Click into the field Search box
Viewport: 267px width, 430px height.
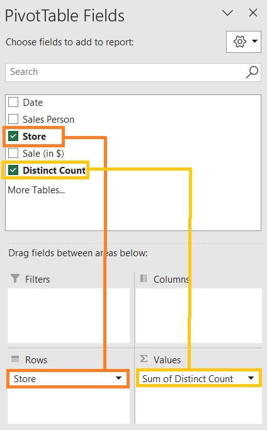point(126,72)
